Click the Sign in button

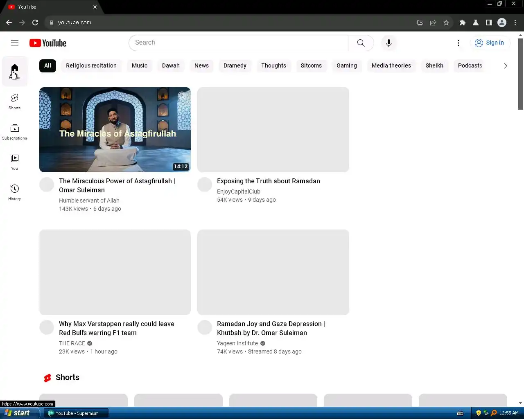490,43
